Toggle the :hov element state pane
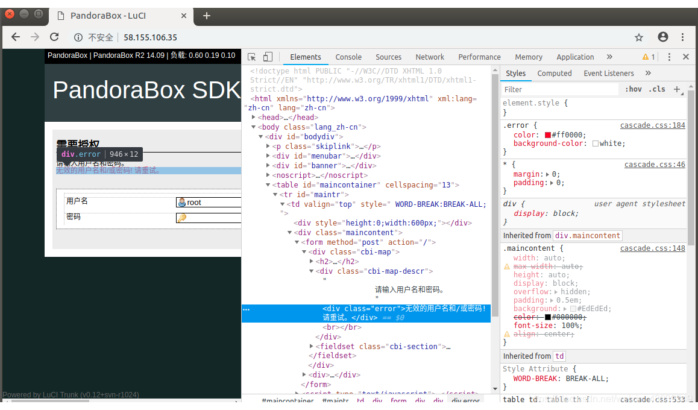Viewport: 698px width, 410px height. 633,89
